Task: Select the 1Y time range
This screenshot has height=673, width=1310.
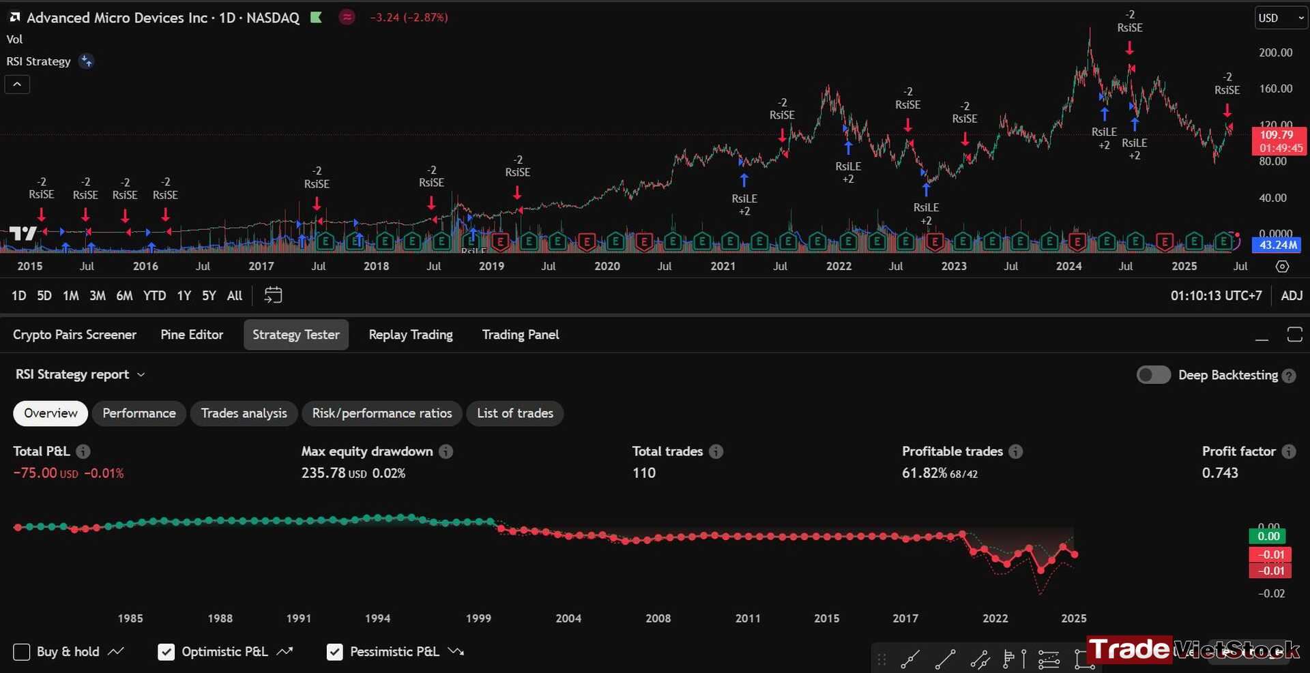Action: click(184, 296)
